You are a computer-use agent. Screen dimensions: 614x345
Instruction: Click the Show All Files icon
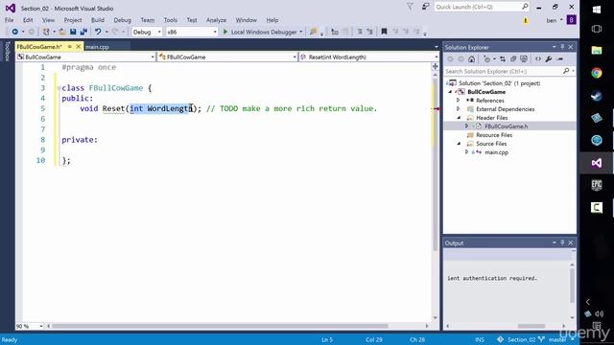click(x=524, y=59)
